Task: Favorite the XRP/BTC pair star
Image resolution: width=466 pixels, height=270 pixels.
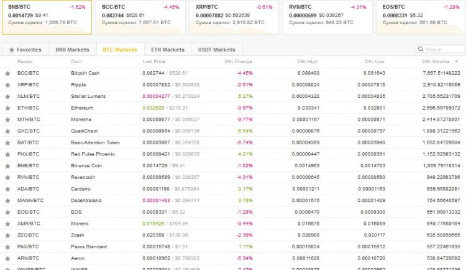Action: (x=7, y=85)
